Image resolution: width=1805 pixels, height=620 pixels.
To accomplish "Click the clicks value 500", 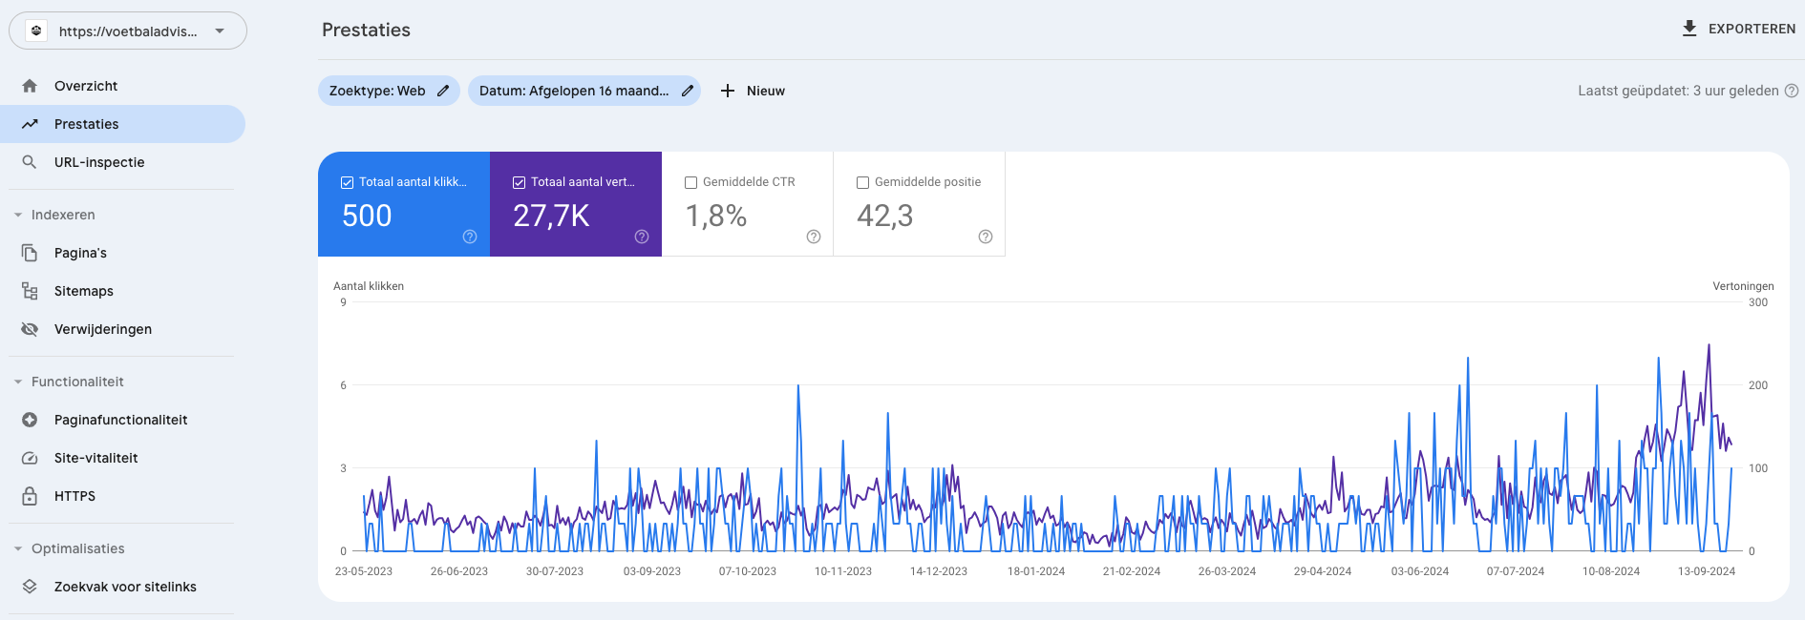I will pos(367,216).
